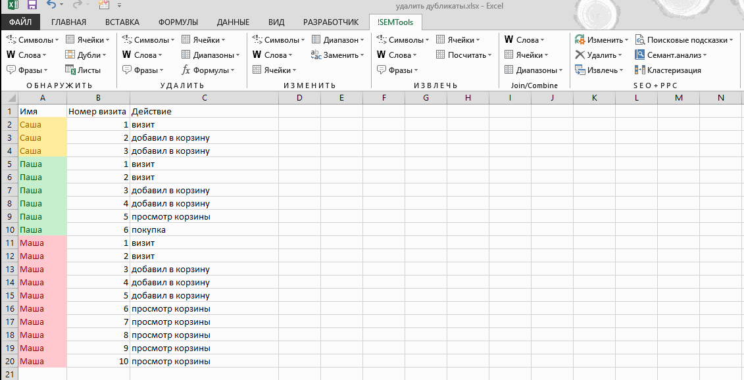Click cell with 'покупка' text
744x380 pixels.
(149, 230)
